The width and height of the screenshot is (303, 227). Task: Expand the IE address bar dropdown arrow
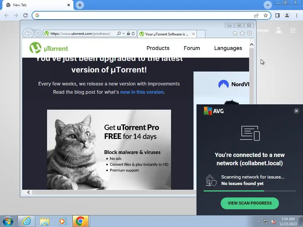[123, 34]
